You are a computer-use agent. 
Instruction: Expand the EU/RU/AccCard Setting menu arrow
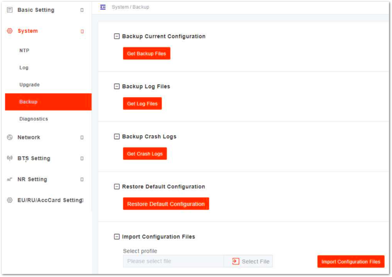(83, 200)
